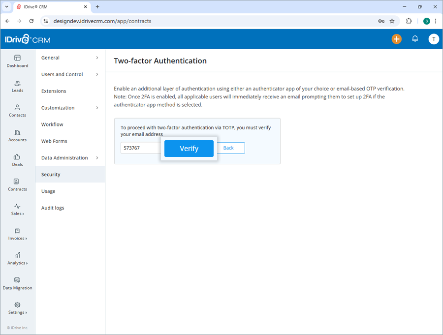This screenshot has width=443, height=335.
Task: Open the T profile avatar menu
Action: (x=434, y=39)
